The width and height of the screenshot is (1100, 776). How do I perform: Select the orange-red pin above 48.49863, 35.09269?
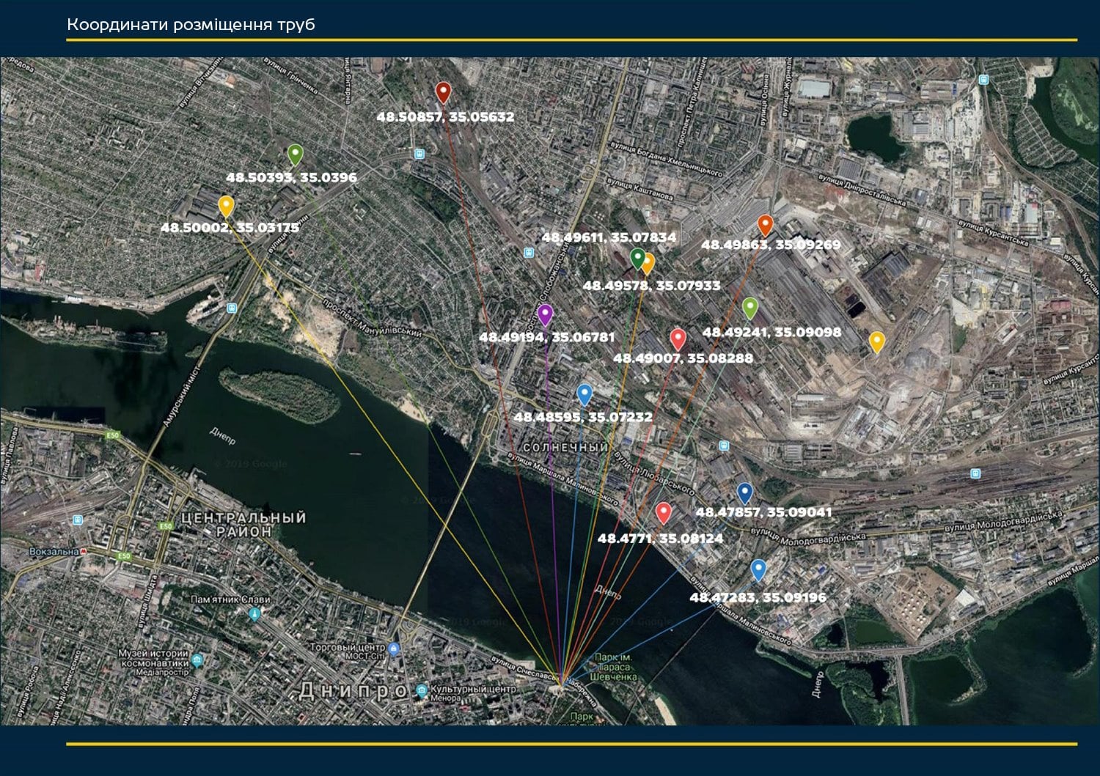click(x=765, y=224)
